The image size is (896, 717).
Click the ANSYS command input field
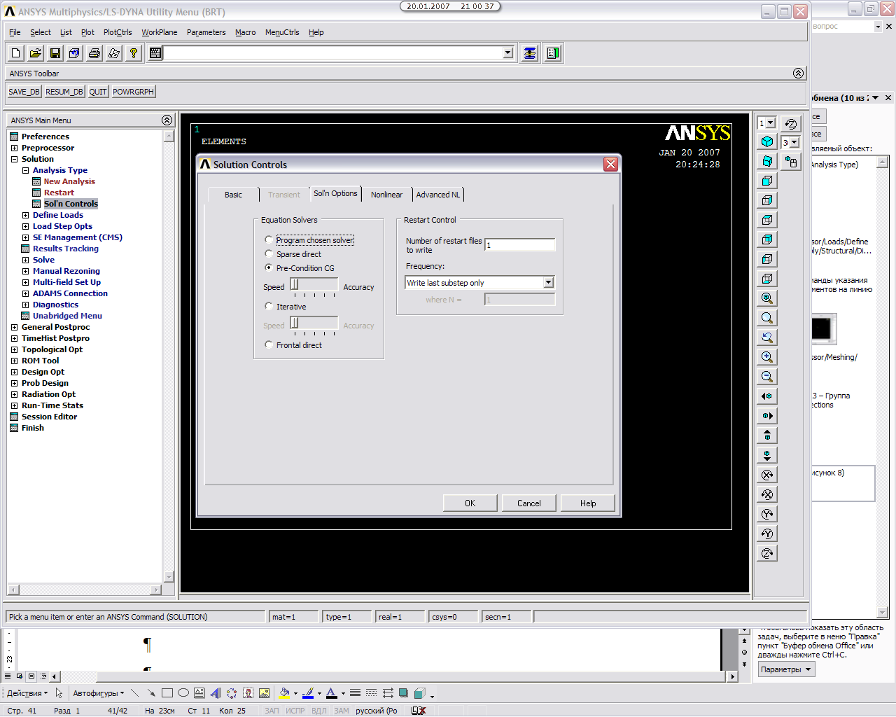tap(333, 53)
